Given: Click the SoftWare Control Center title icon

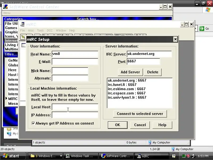Looking at the screenshot, I should coord(5,7).
